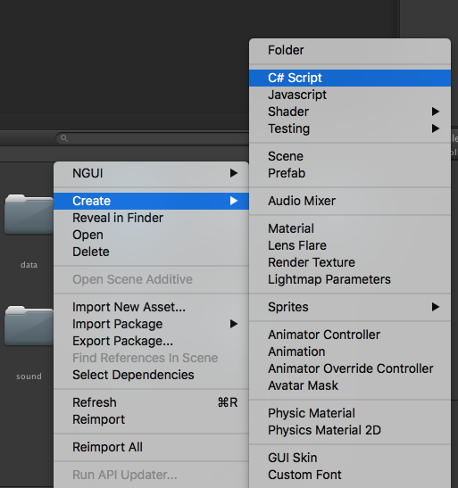Screen dimensions: 458x488
Task: Create an Audio Mixer asset
Action: [x=350, y=201]
